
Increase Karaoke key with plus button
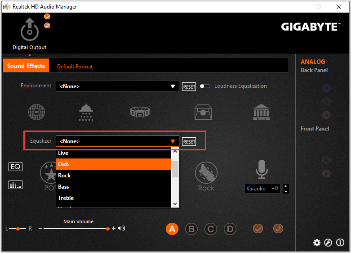pyautogui.click(x=286, y=186)
